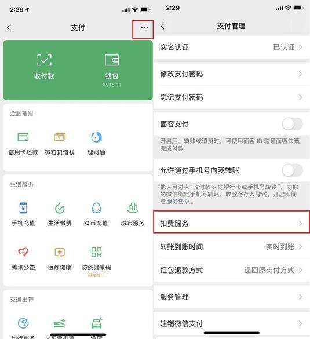The height and width of the screenshot is (339, 310).
Task: Open the 扣费服务 row
Action: [x=232, y=223]
